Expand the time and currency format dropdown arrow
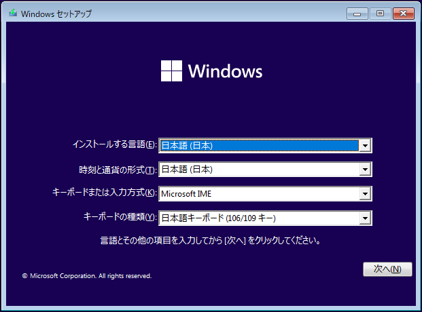Viewport: 422px width, 312px height. (x=365, y=170)
